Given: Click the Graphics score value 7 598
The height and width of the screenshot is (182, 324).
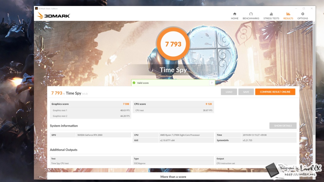Looking at the screenshot, I should 126,104.
